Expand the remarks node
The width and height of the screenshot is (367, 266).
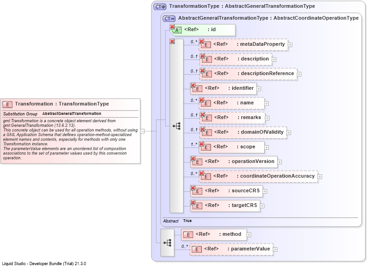[267, 118]
